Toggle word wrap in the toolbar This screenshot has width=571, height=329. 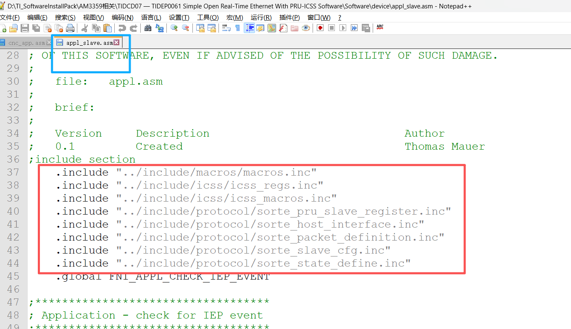coord(226,28)
